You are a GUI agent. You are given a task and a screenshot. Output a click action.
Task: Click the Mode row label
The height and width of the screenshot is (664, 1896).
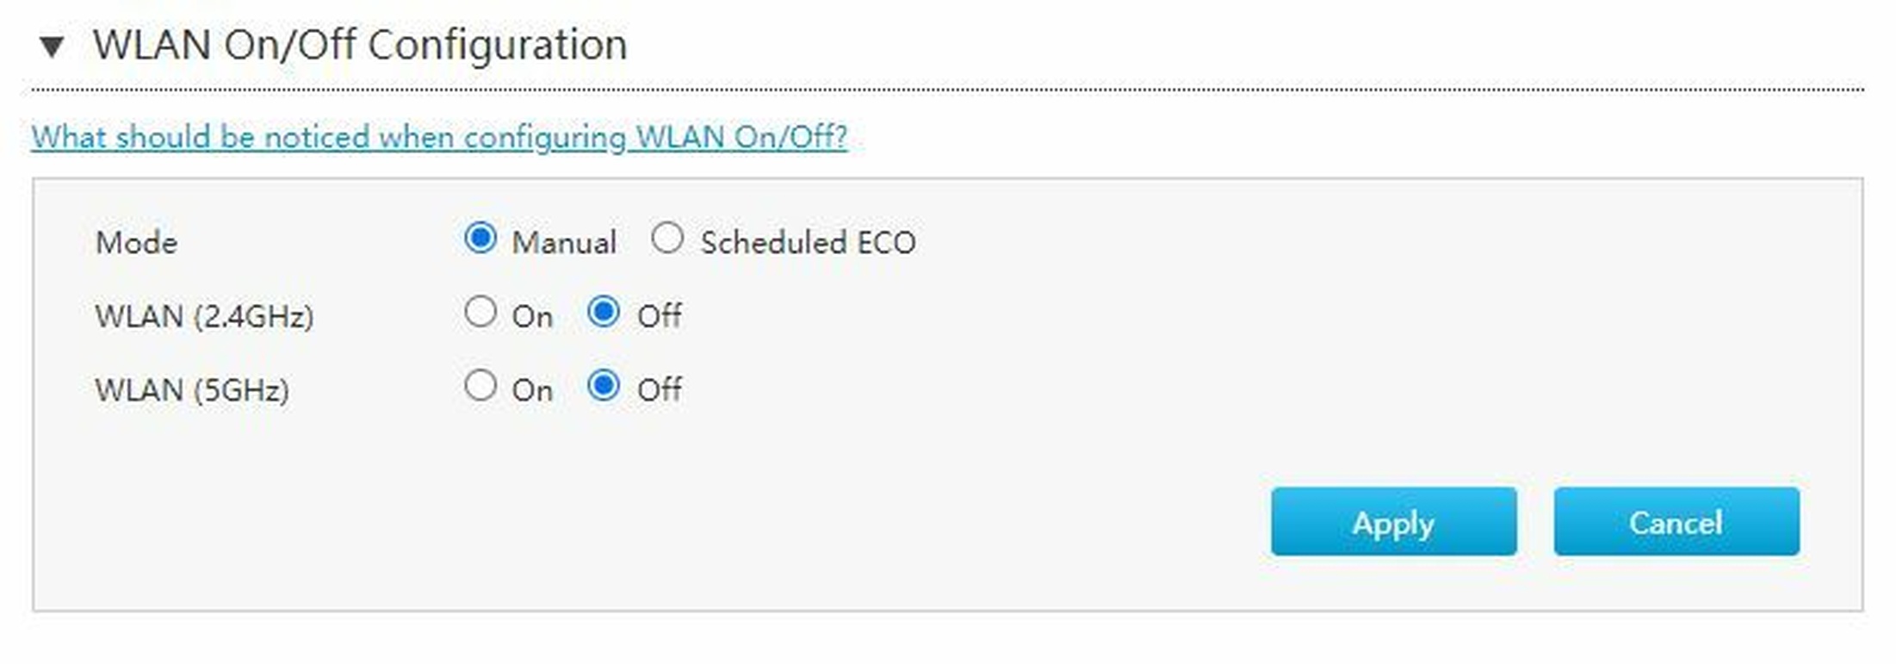click(137, 243)
